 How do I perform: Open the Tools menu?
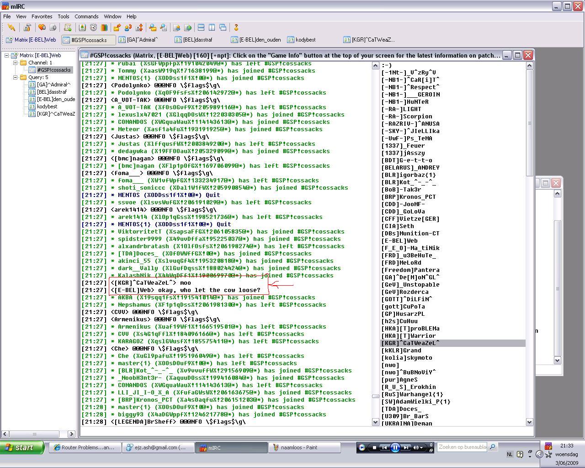pyautogui.click(x=64, y=16)
